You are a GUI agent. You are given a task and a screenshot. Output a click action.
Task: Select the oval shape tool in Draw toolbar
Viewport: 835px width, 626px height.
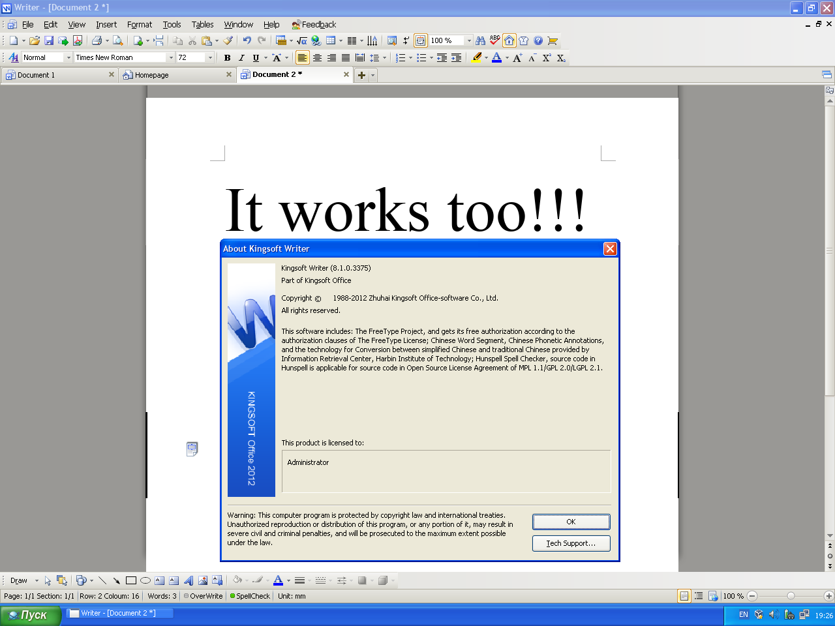click(x=145, y=580)
